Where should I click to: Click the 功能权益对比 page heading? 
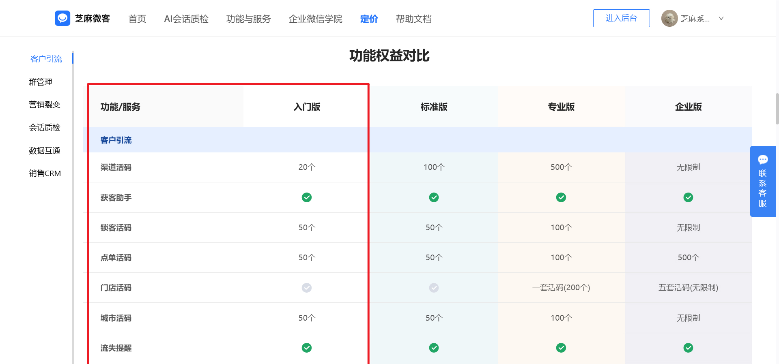point(389,56)
